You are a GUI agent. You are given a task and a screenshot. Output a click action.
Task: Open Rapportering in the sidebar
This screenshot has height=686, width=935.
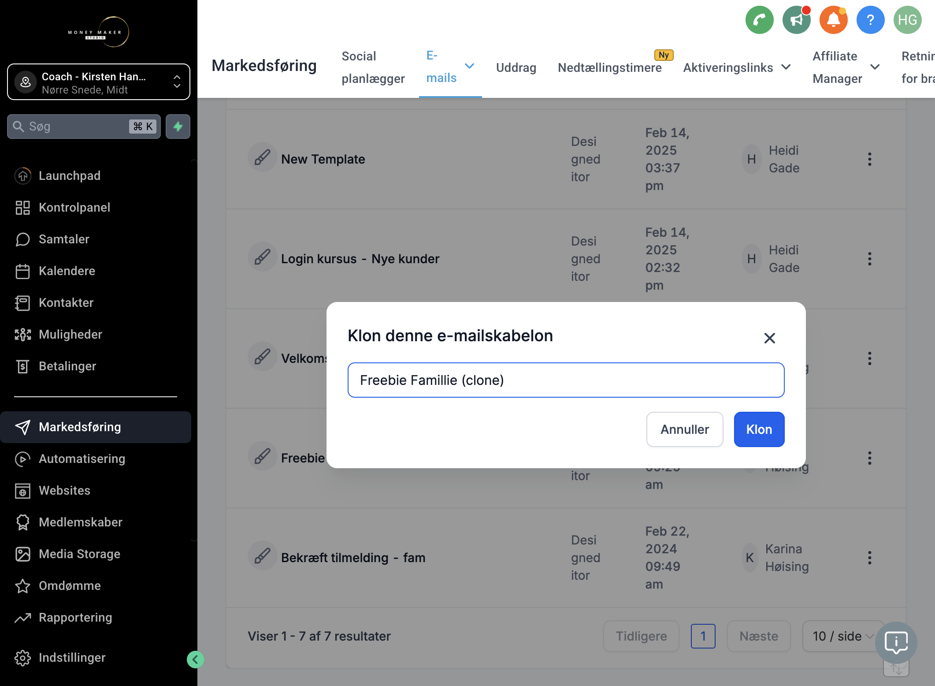pyautogui.click(x=96, y=617)
